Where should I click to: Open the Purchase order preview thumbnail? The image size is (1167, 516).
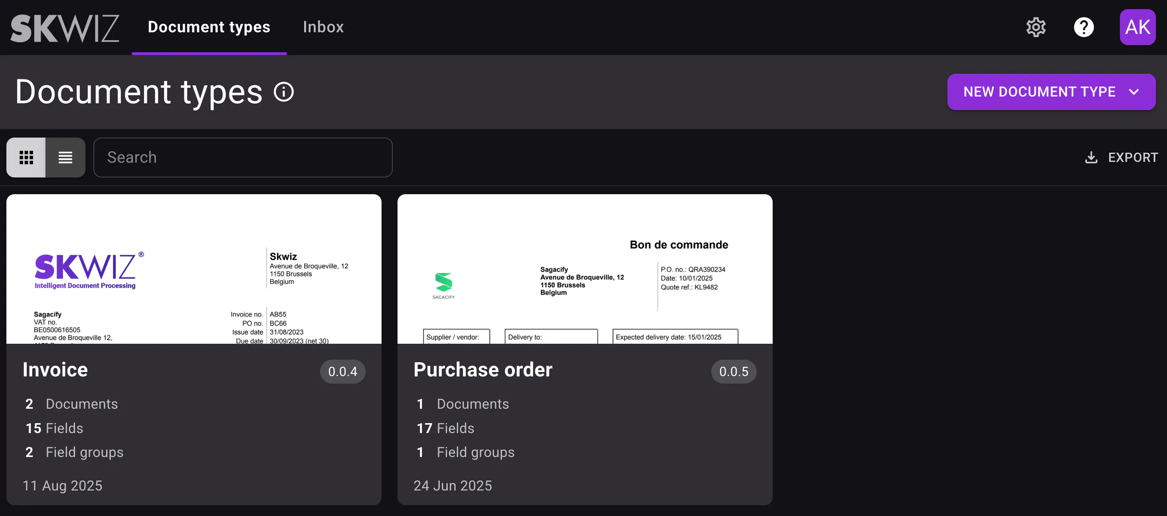[584, 269]
